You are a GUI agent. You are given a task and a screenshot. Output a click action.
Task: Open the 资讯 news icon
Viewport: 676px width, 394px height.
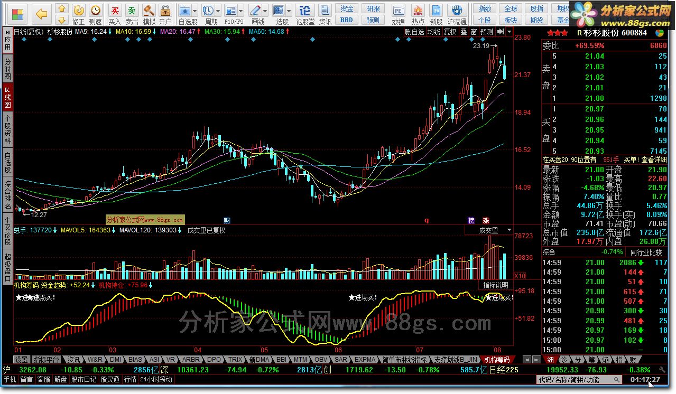click(325, 14)
